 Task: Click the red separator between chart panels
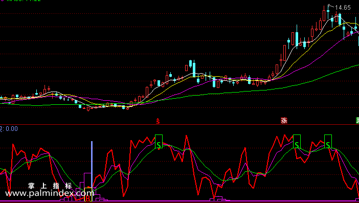(x=179, y=124)
